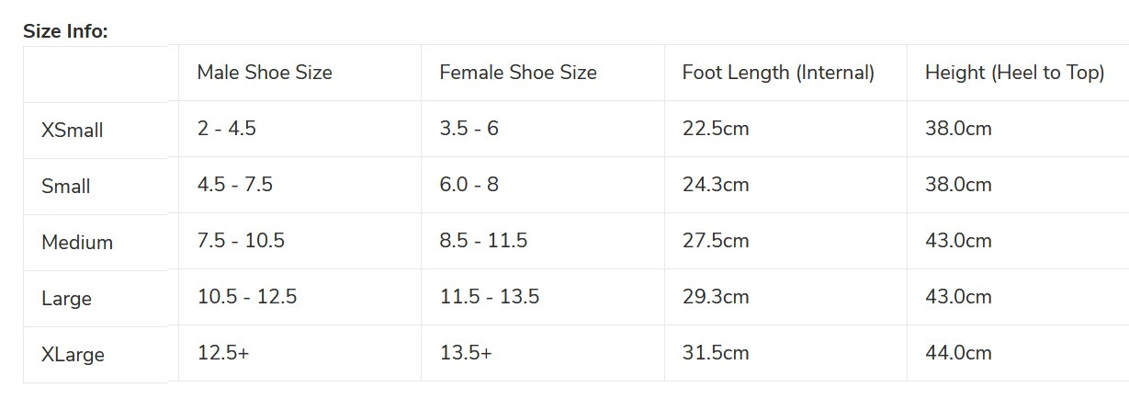
Task: Click the 29.3cm foot length cell
Action: coord(716,297)
